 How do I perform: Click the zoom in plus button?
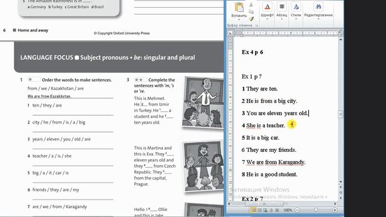335,210
